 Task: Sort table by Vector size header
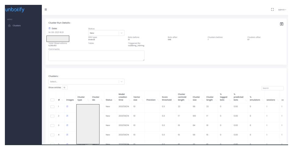point(137,98)
